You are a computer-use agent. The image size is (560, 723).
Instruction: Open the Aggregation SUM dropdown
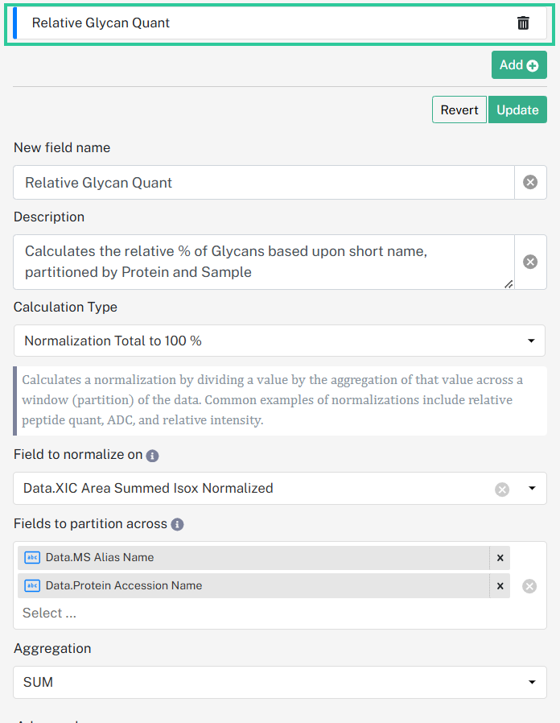coord(280,682)
